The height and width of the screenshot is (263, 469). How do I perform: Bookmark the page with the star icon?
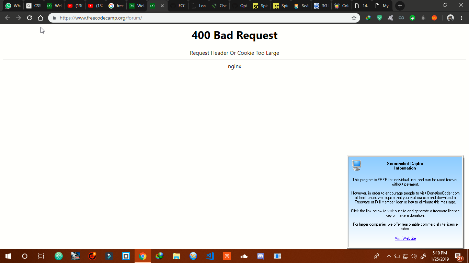point(354,17)
